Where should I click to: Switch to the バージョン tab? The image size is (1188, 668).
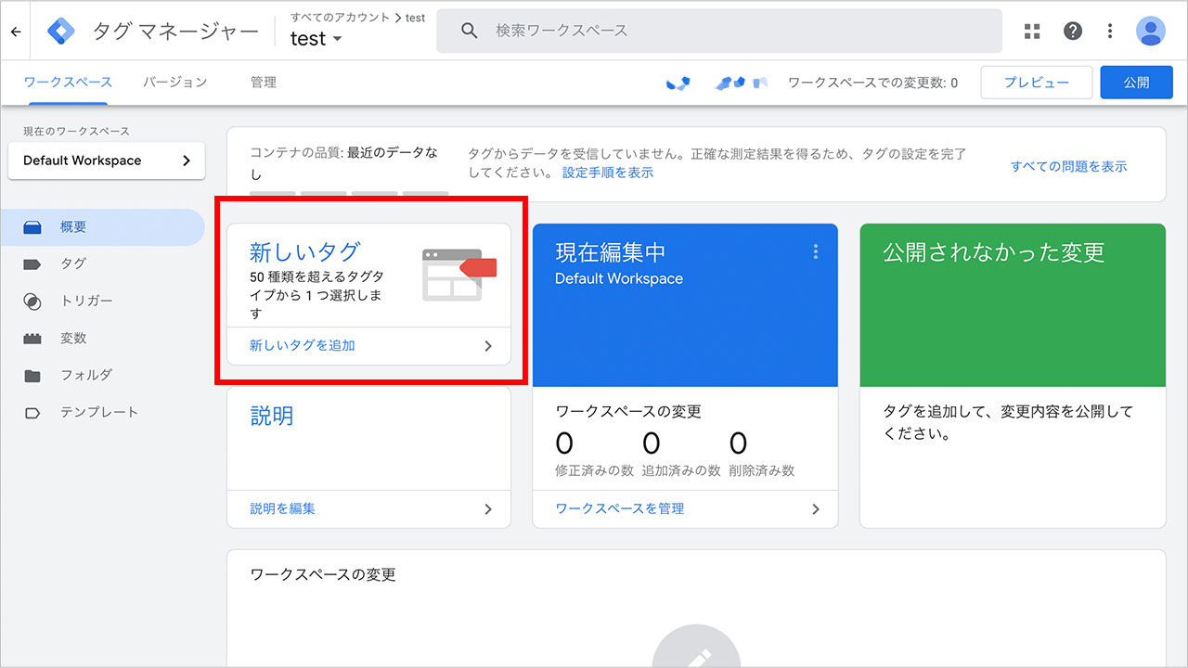[x=176, y=82]
